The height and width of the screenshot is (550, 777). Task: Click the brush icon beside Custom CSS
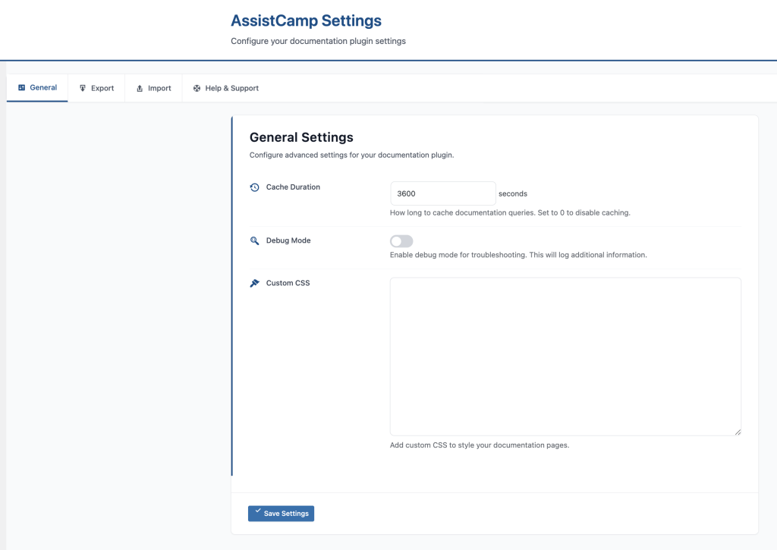[255, 283]
